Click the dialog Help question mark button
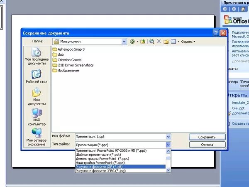This screenshot has height=187, width=249. pos(216,33)
